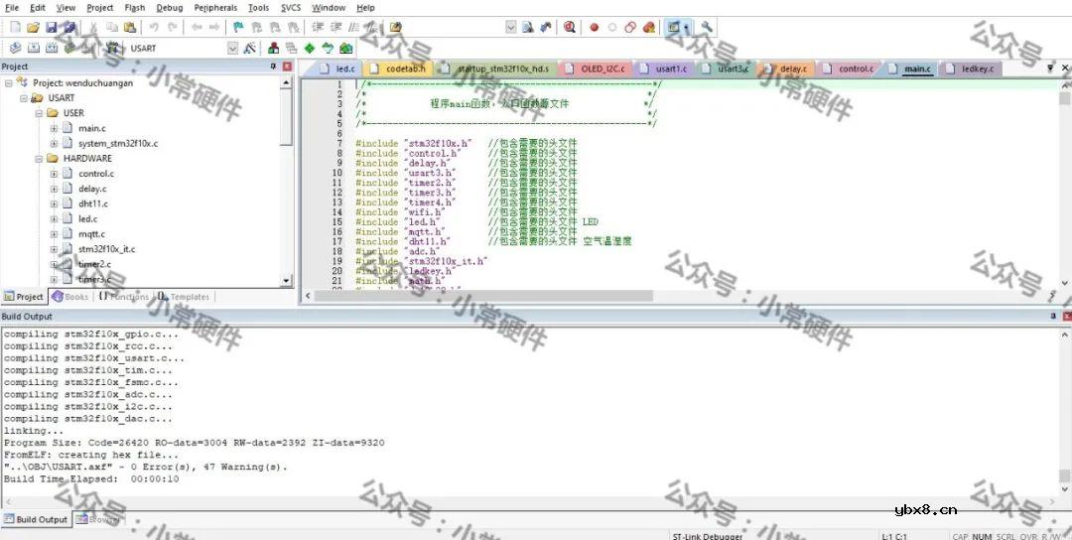1072x540 pixels.
Task: Insert a breakpoint with red dot
Action: pos(594,28)
